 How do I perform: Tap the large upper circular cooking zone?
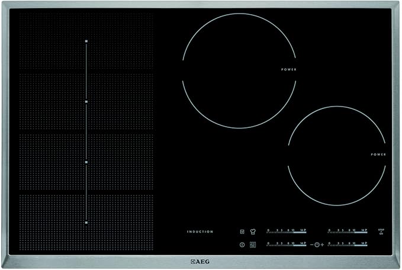point(239,70)
